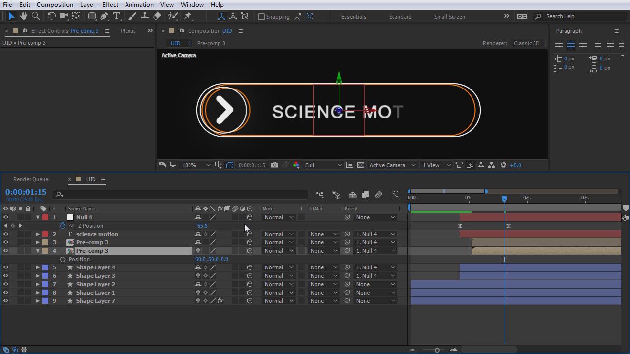Expand Shape Layer 2 properties
The height and width of the screenshot is (354, 630).
coord(38,284)
